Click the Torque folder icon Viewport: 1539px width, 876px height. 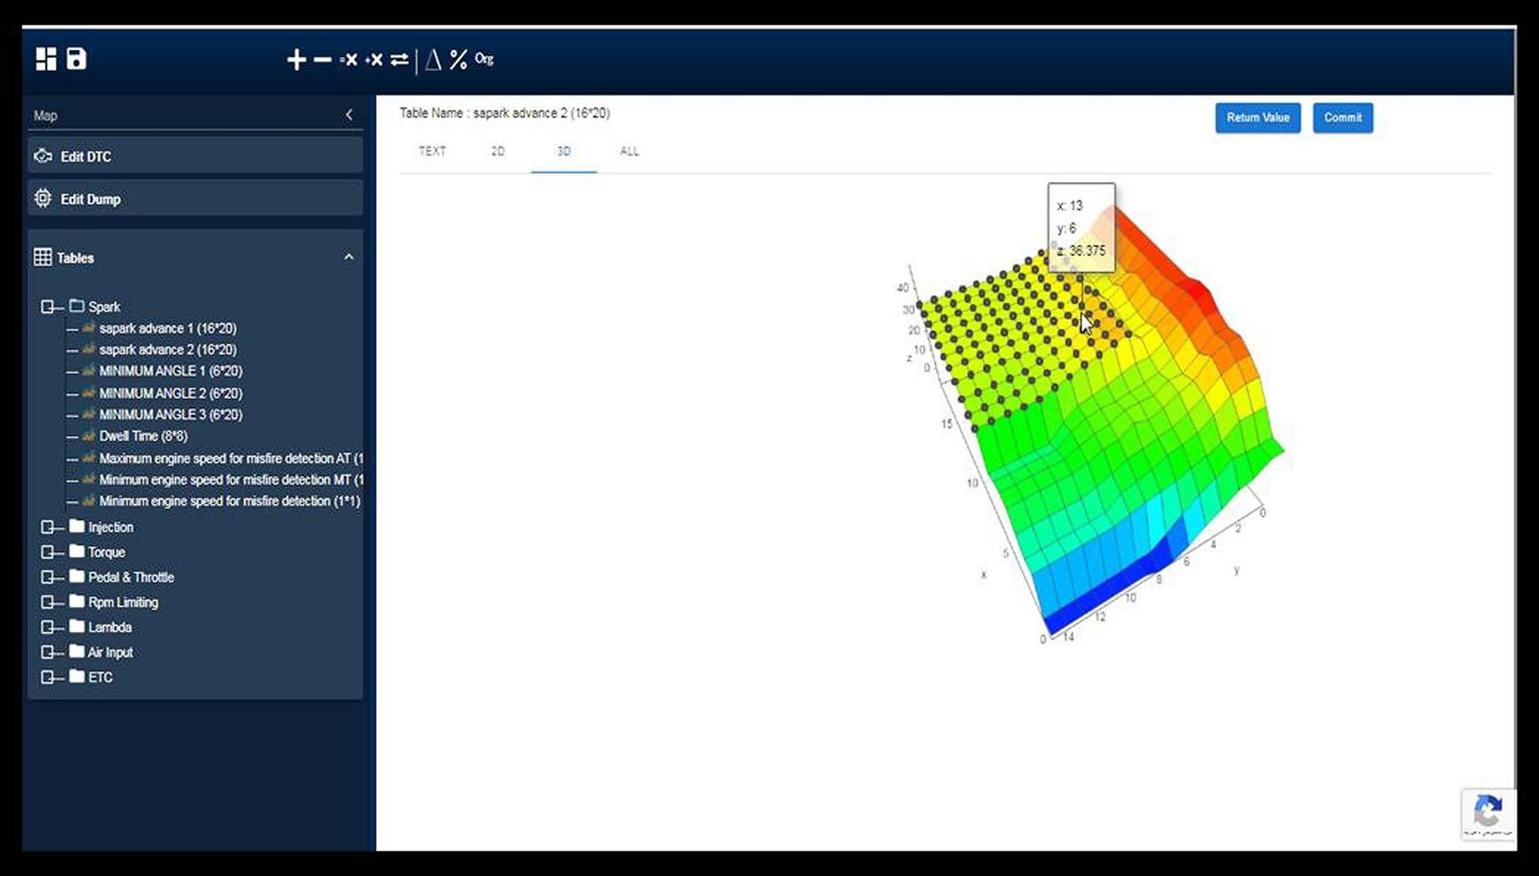point(76,552)
